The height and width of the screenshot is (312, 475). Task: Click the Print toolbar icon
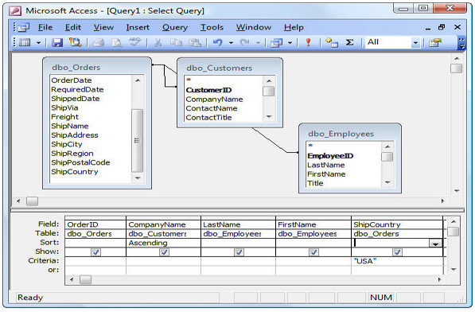(x=98, y=42)
